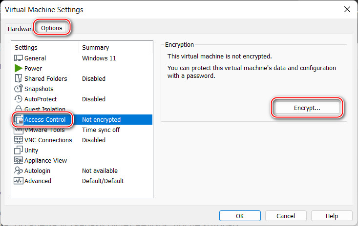
Task: Click the Encrypt... button
Action: tap(307, 108)
